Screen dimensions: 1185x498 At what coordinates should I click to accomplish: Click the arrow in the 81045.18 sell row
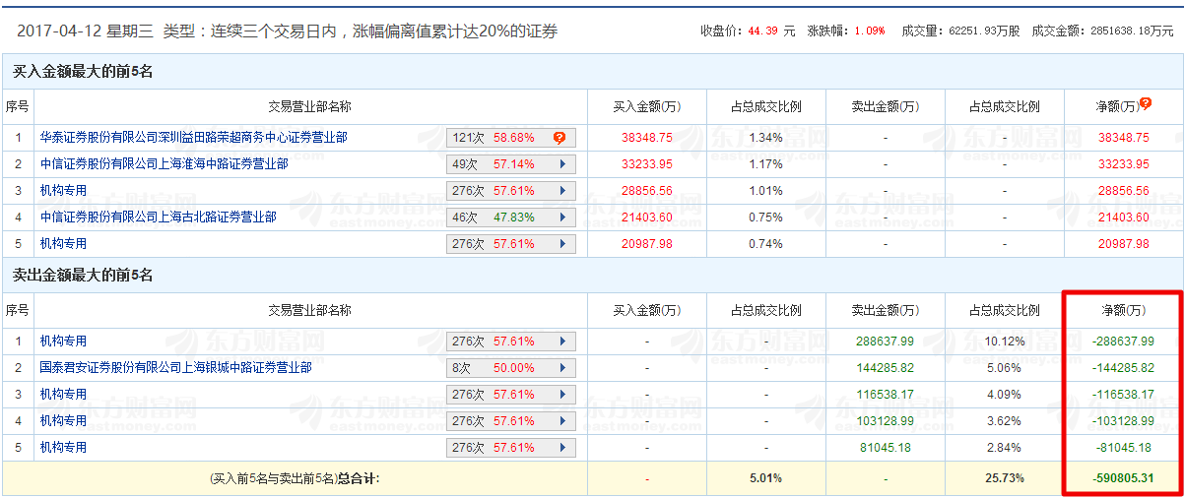pos(562,448)
